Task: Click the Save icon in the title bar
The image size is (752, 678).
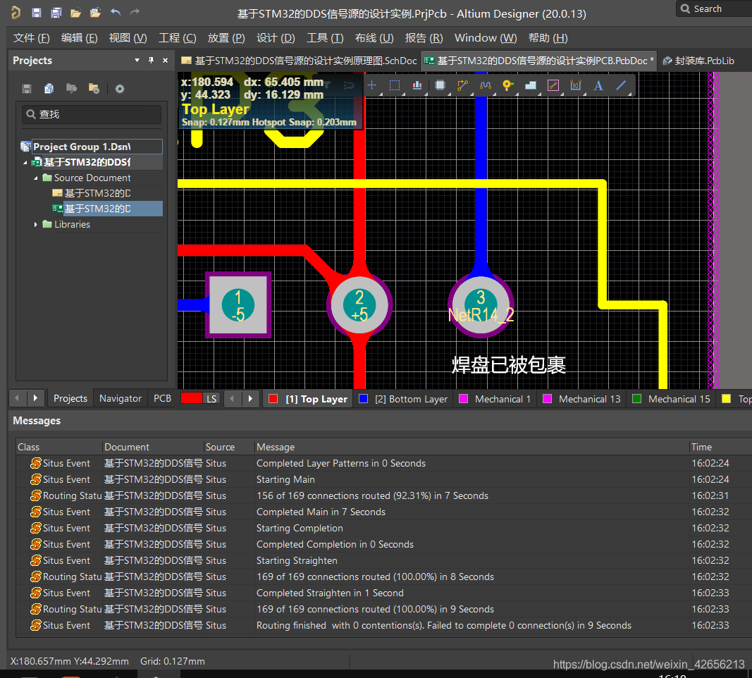Action: 37,13
